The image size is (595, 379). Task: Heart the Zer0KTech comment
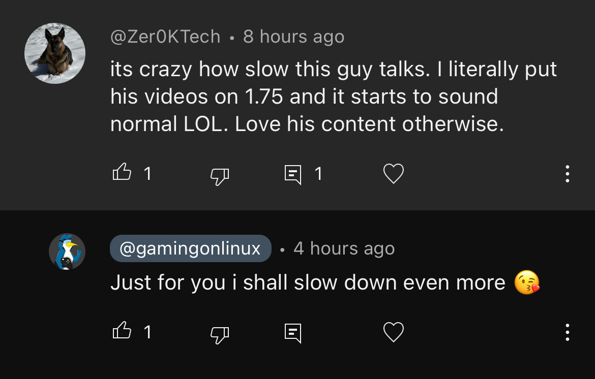pyautogui.click(x=393, y=174)
